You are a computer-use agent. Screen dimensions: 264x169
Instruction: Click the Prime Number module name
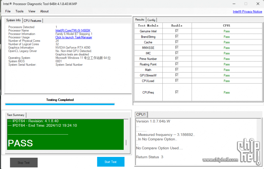[148, 59]
